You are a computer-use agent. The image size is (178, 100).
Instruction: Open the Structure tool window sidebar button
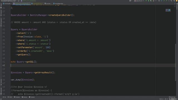(1, 82)
